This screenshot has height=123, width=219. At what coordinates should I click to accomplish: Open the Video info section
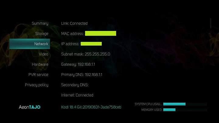(x=43, y=54)
